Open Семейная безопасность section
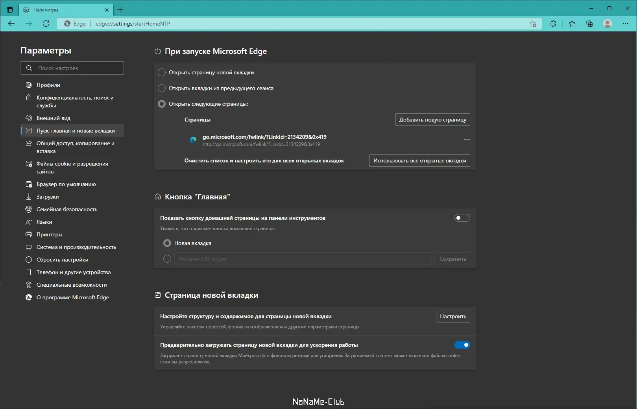This screenshot has height=409, width=637. [72, 209]
